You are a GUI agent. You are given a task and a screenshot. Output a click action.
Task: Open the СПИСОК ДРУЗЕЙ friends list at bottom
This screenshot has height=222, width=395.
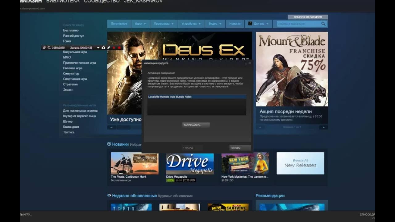(368, 215)
